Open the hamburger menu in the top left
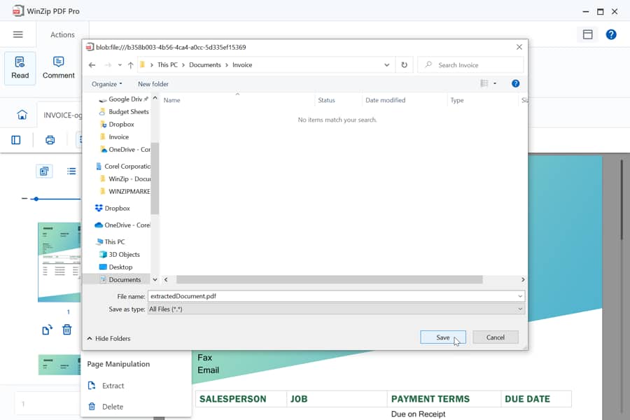This screenshot has width=630, height=420. [x=18, y=34]
